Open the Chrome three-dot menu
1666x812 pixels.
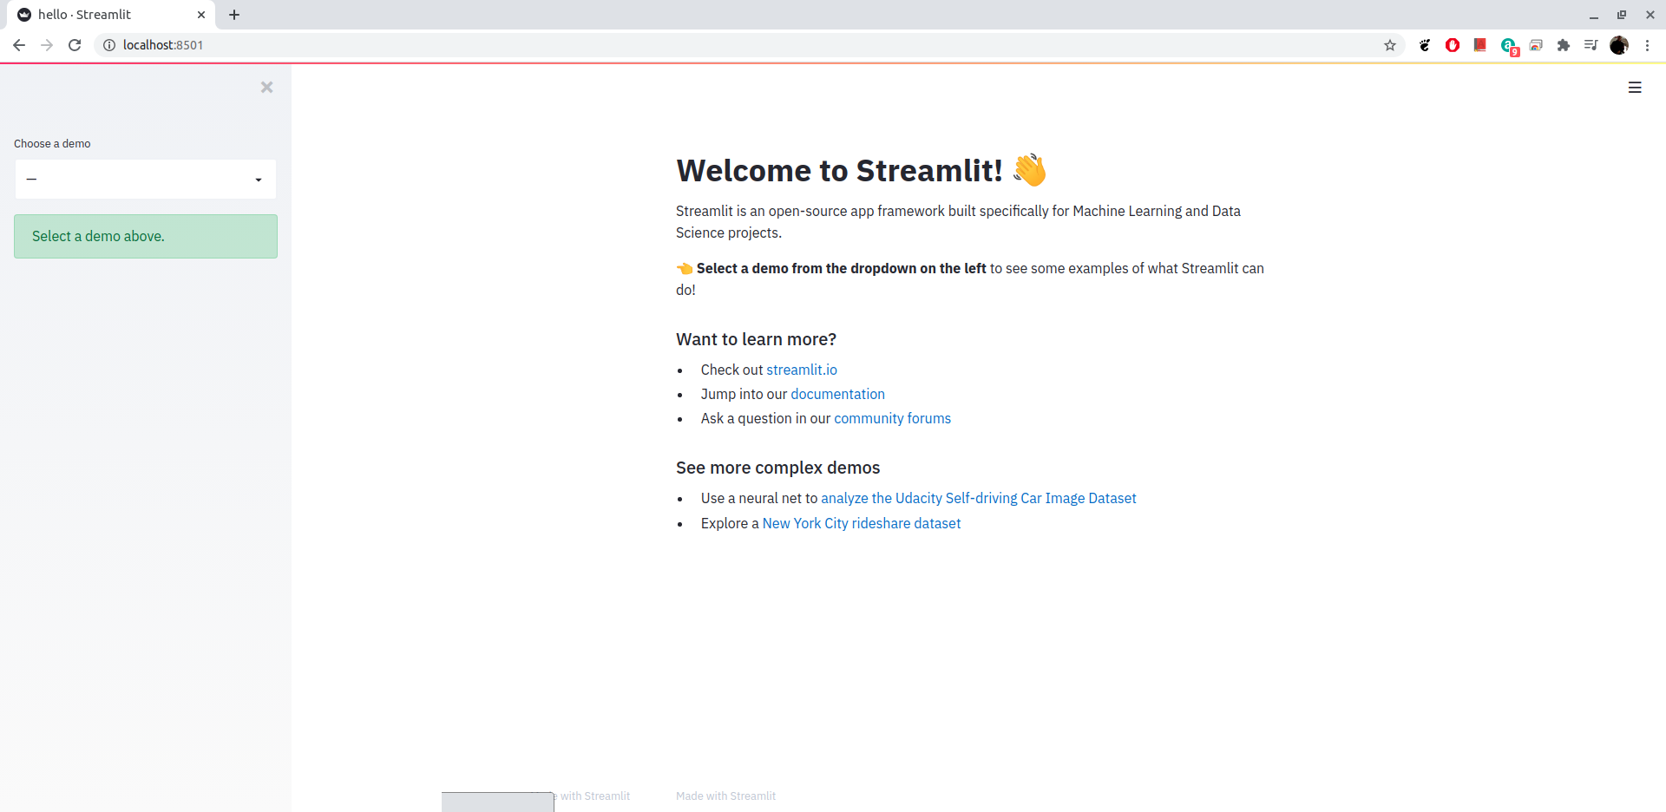coord(1647,45)
